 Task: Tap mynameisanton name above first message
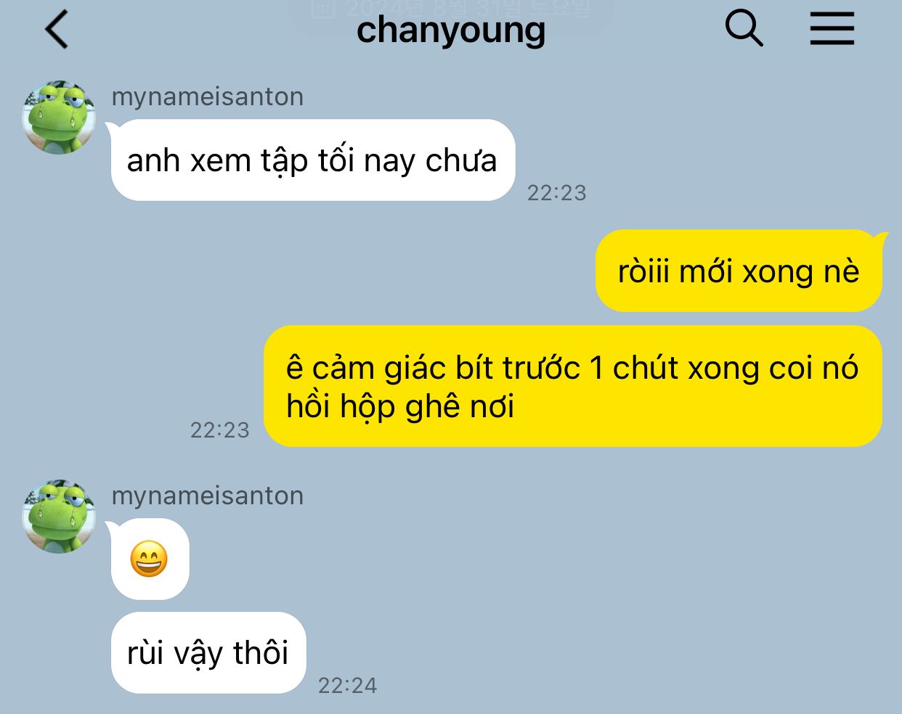pyautogui.click(x=208, y=97)
